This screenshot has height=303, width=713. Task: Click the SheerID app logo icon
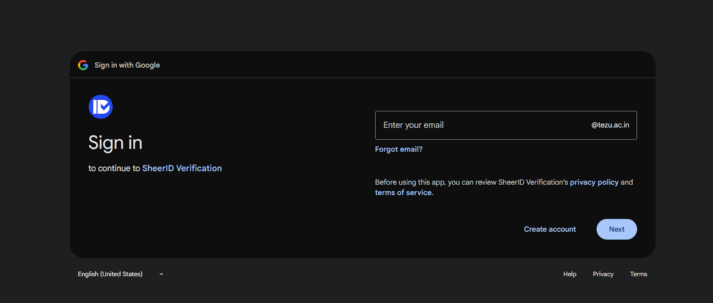point(101,107)
